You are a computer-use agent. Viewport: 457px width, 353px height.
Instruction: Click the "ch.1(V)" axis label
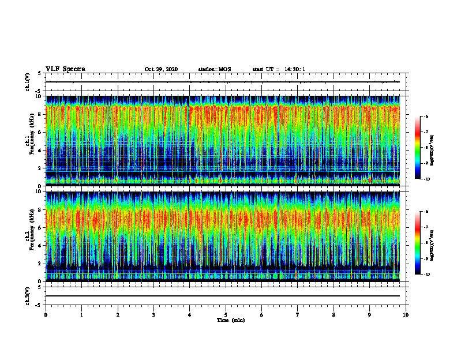click(27, 82)
